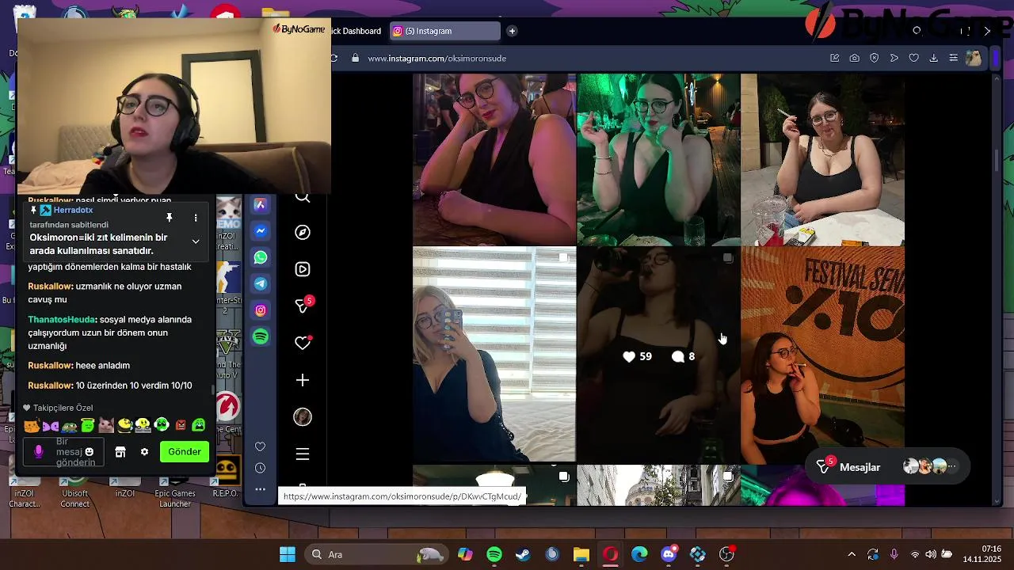Open the ad blocker shield icon
The width and height of the screenshot is (1014, 570).
point(874,58)
